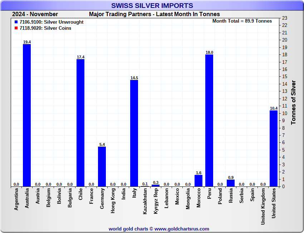Click the Mexico axis label
Image resolution: width=304 pixels, height=233 pixels.
coord(177,196)
